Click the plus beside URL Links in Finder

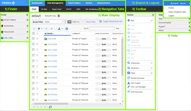pos(28,38)
